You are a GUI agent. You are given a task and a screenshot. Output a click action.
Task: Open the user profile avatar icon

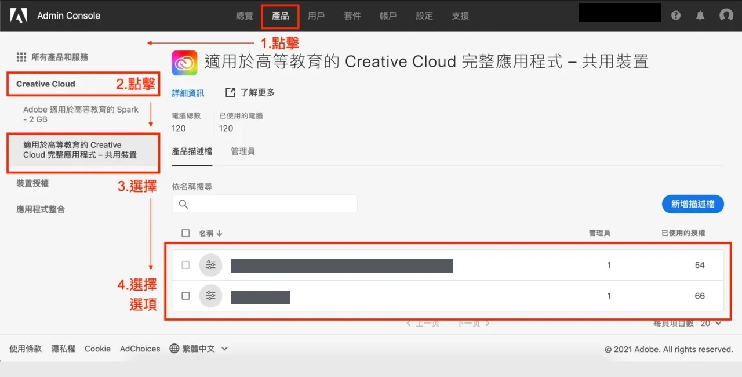pyautogui.click(x=726, y=16)
